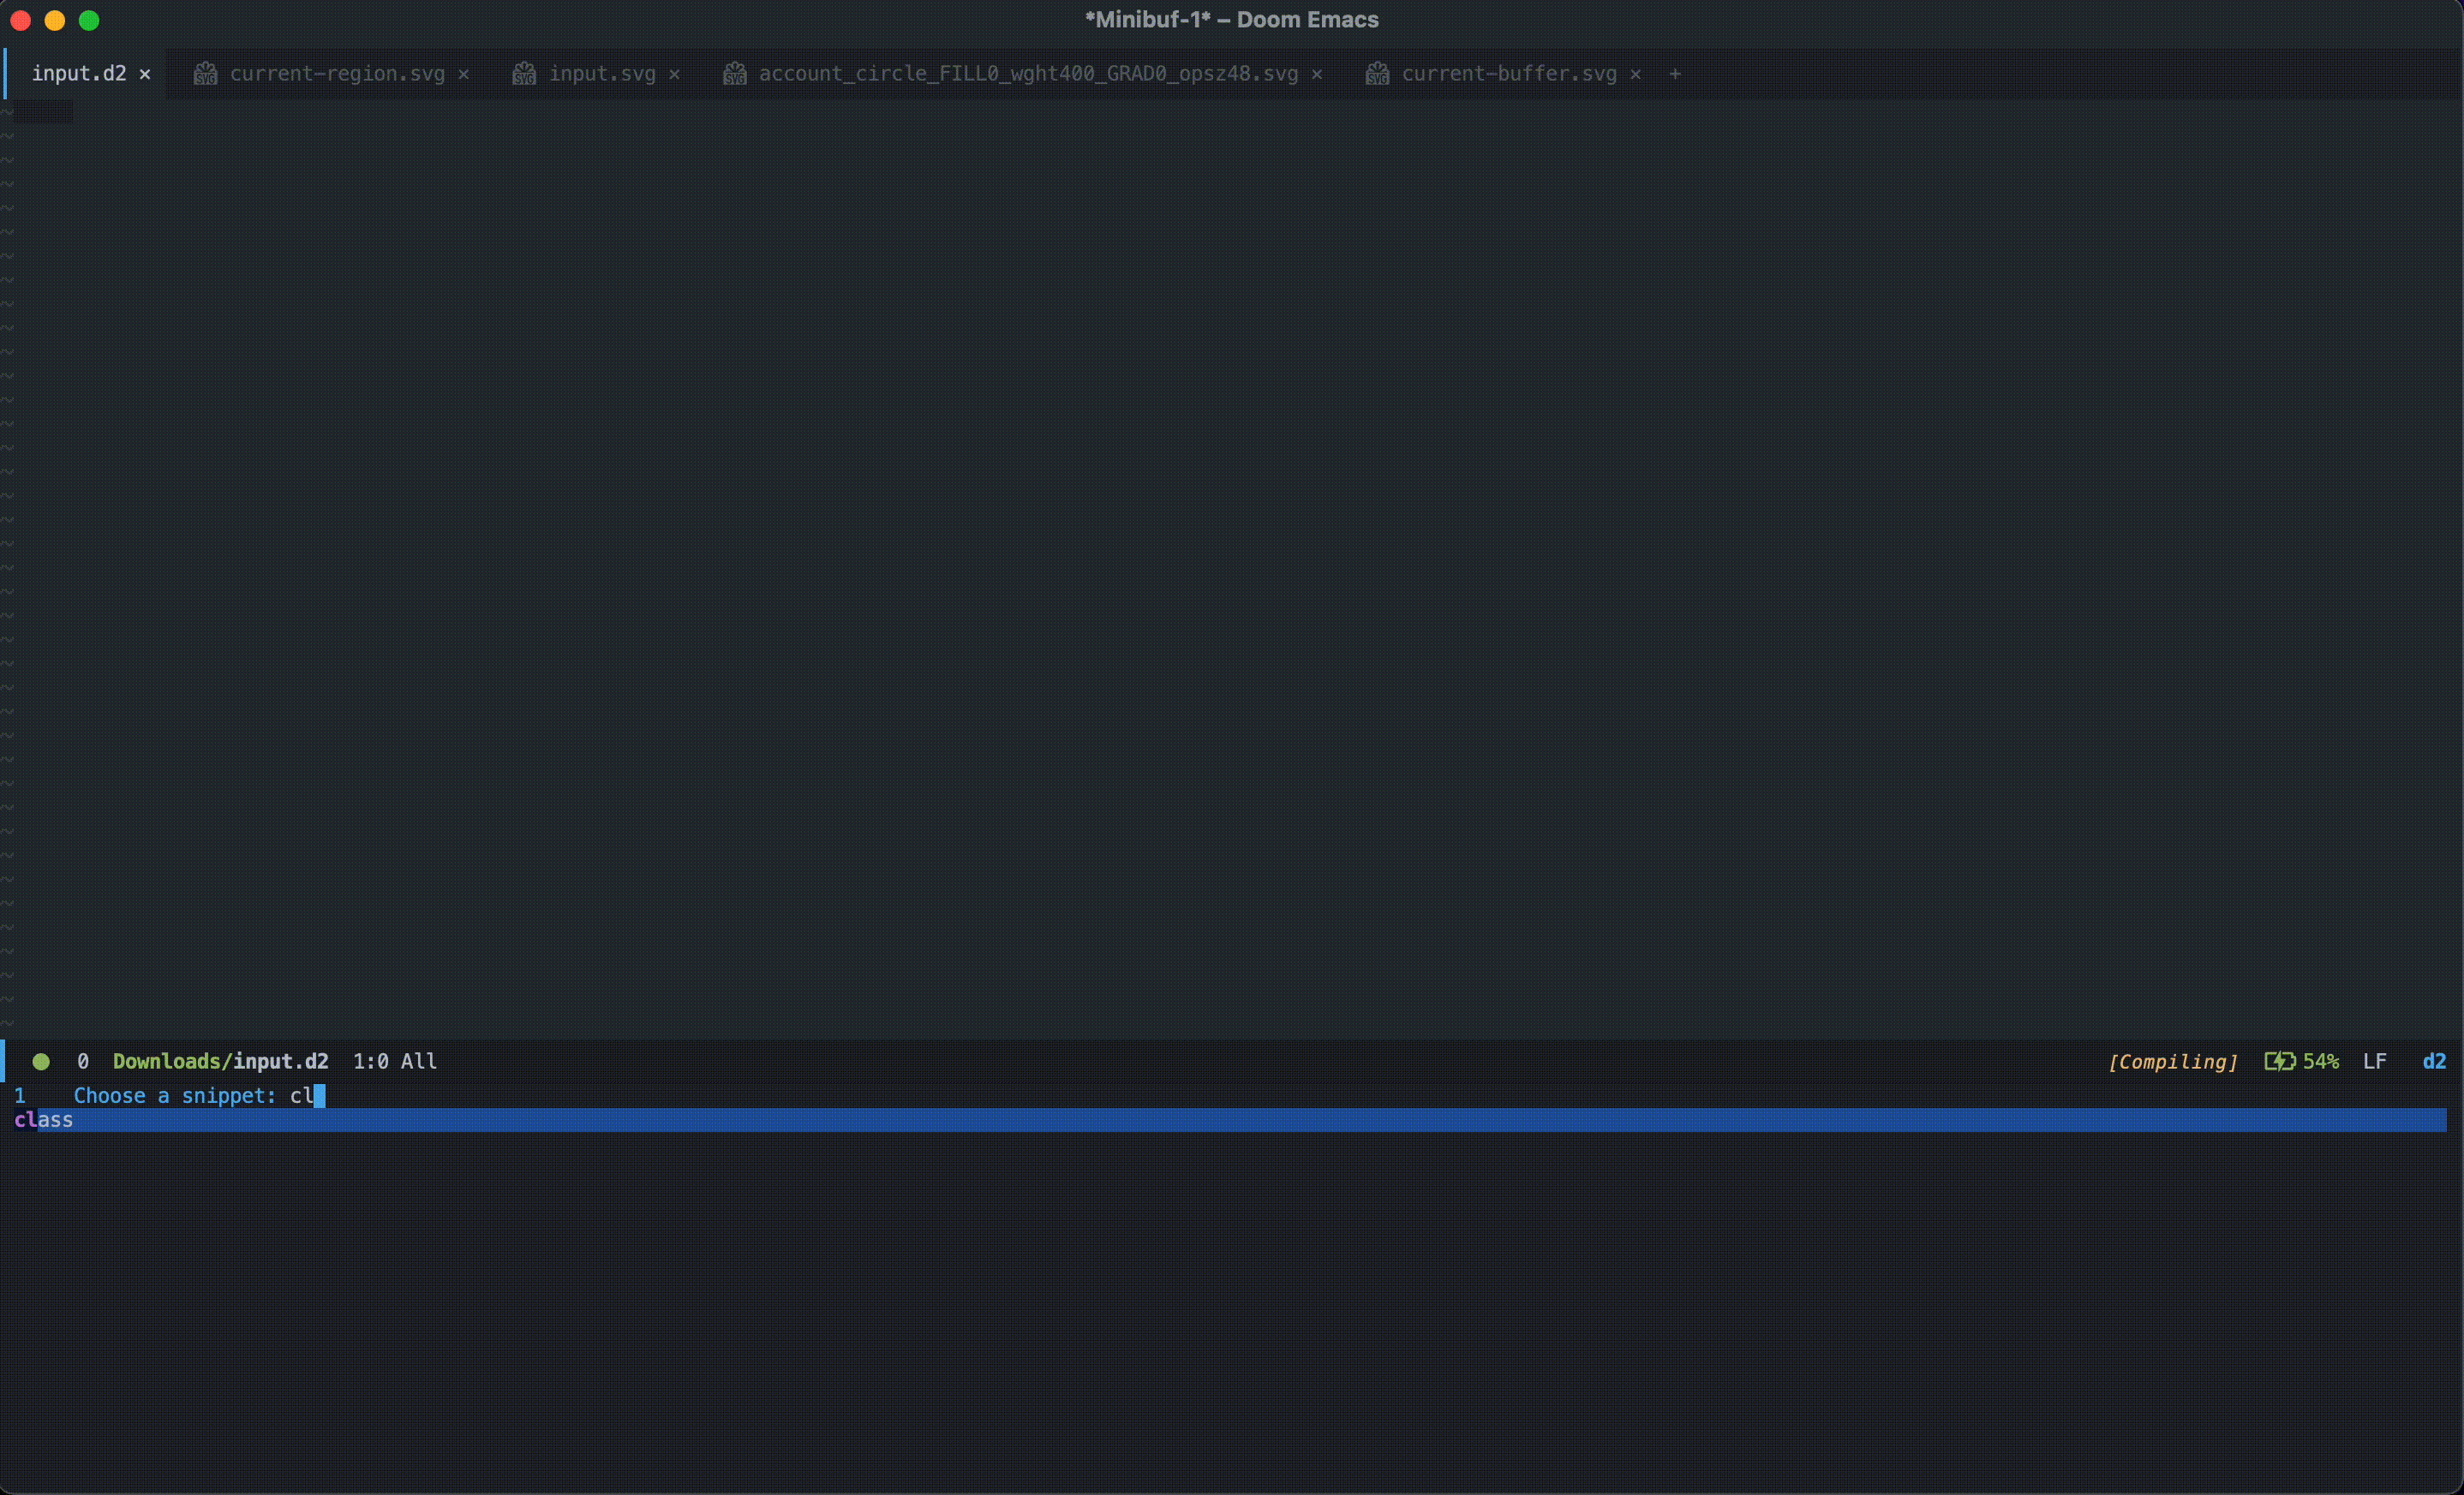Click the SVG icon on current-region.svg tab
This screenshot has width=2464, height=1495.
click(205, 74)
